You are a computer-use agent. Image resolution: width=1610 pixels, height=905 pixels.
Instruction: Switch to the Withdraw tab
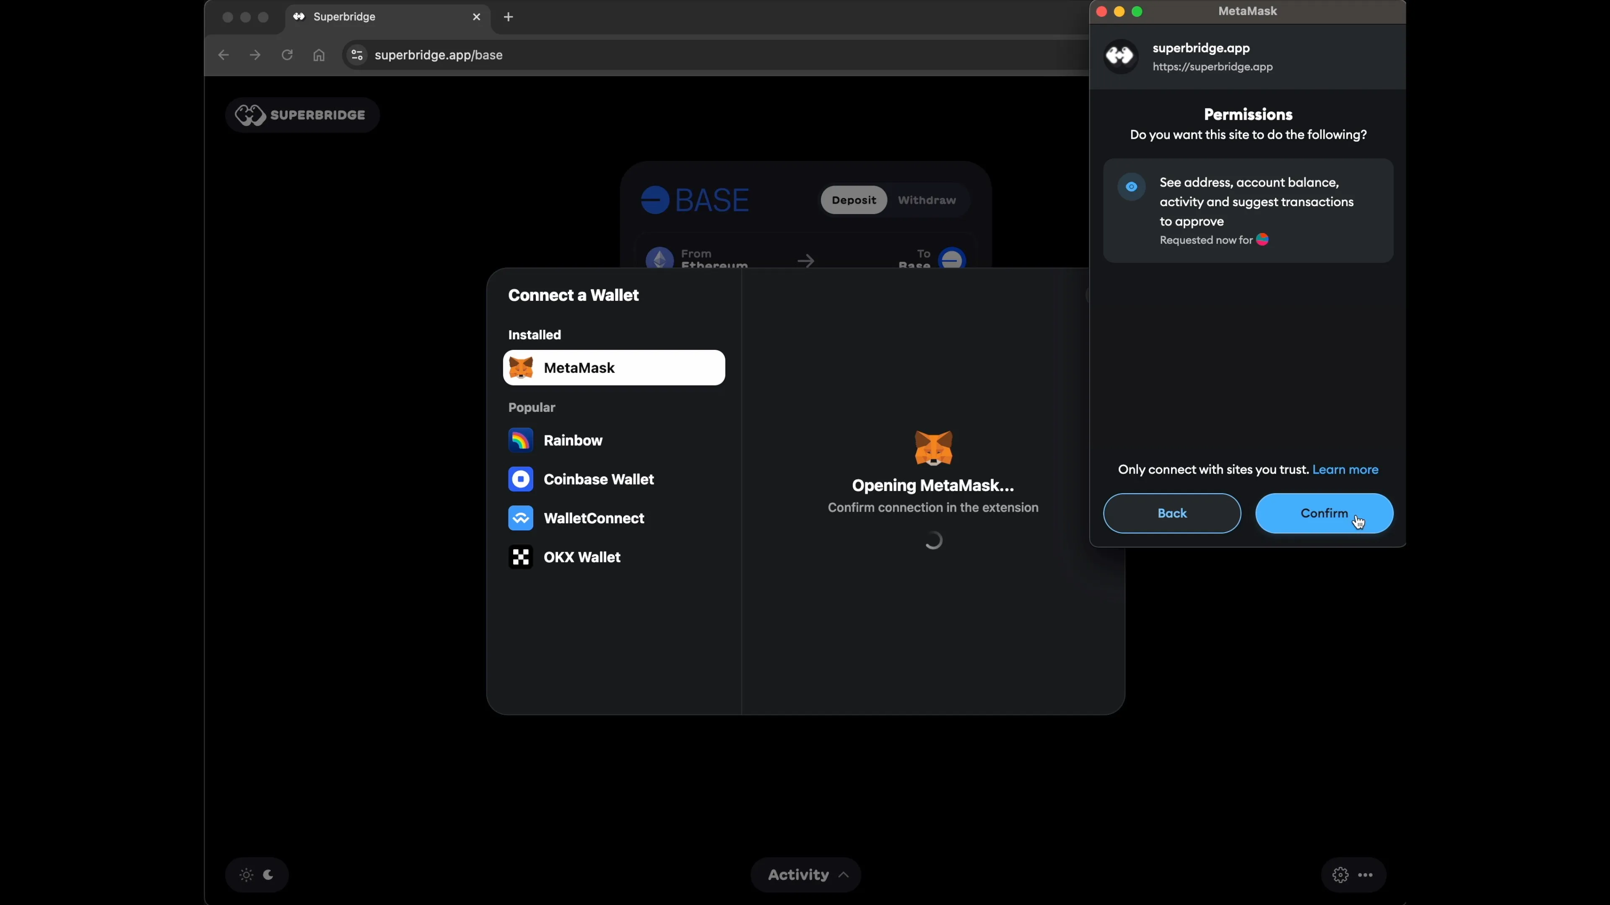pyautogui.click(x=927, y=200)
